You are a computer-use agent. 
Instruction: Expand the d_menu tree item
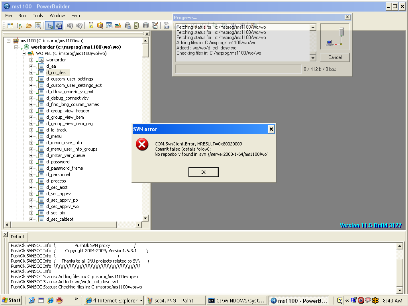point(31,136)
